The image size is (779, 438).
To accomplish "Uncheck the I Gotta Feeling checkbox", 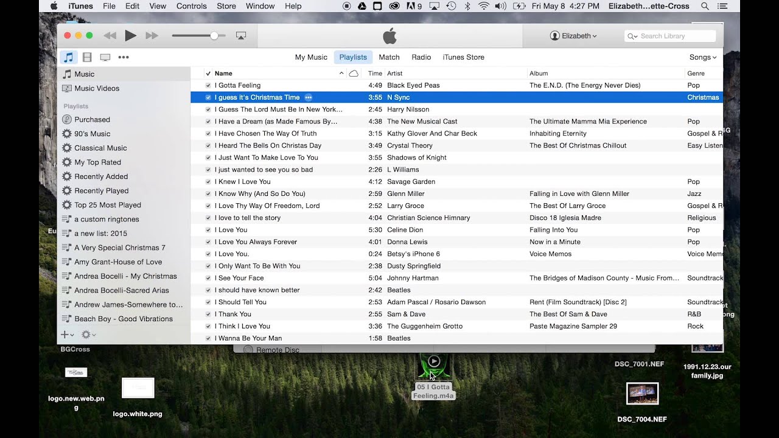I will point(208,85).
